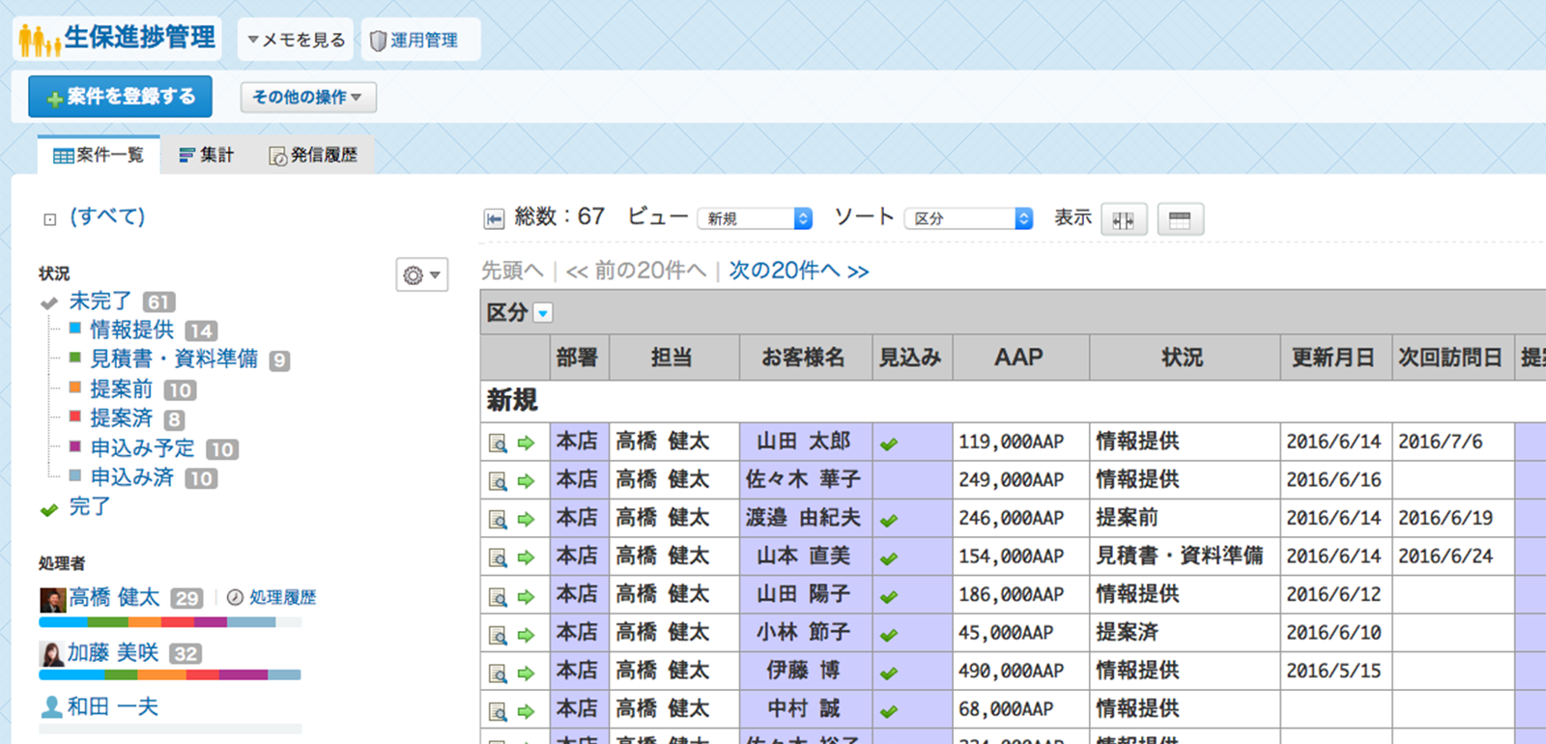Viewport: 1546px width, 744px height.
Task: Toggle the (すべて) tree box
Action: click(50, 219)
